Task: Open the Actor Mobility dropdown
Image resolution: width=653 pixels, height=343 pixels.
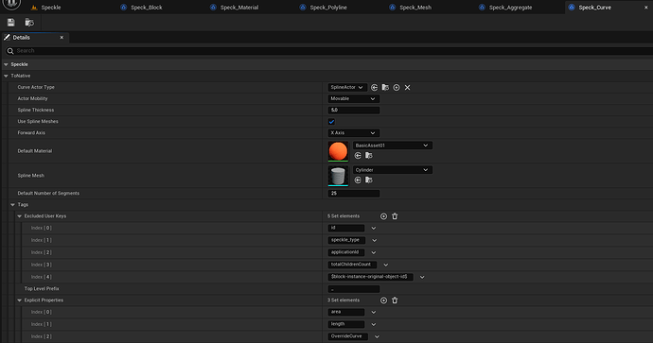Action: 354,98
